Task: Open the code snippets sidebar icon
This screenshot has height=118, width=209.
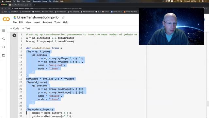Action: [4, 47]
